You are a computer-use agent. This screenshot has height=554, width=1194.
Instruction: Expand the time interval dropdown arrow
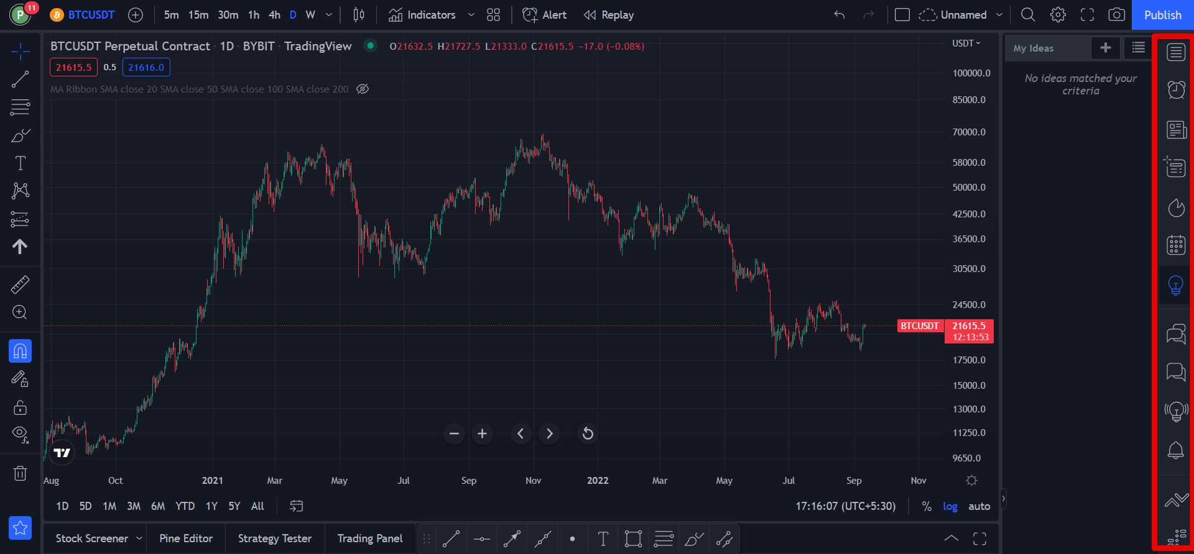point(329,15)
